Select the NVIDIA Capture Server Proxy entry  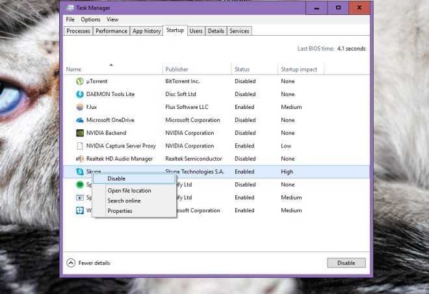tap(121, 145)
